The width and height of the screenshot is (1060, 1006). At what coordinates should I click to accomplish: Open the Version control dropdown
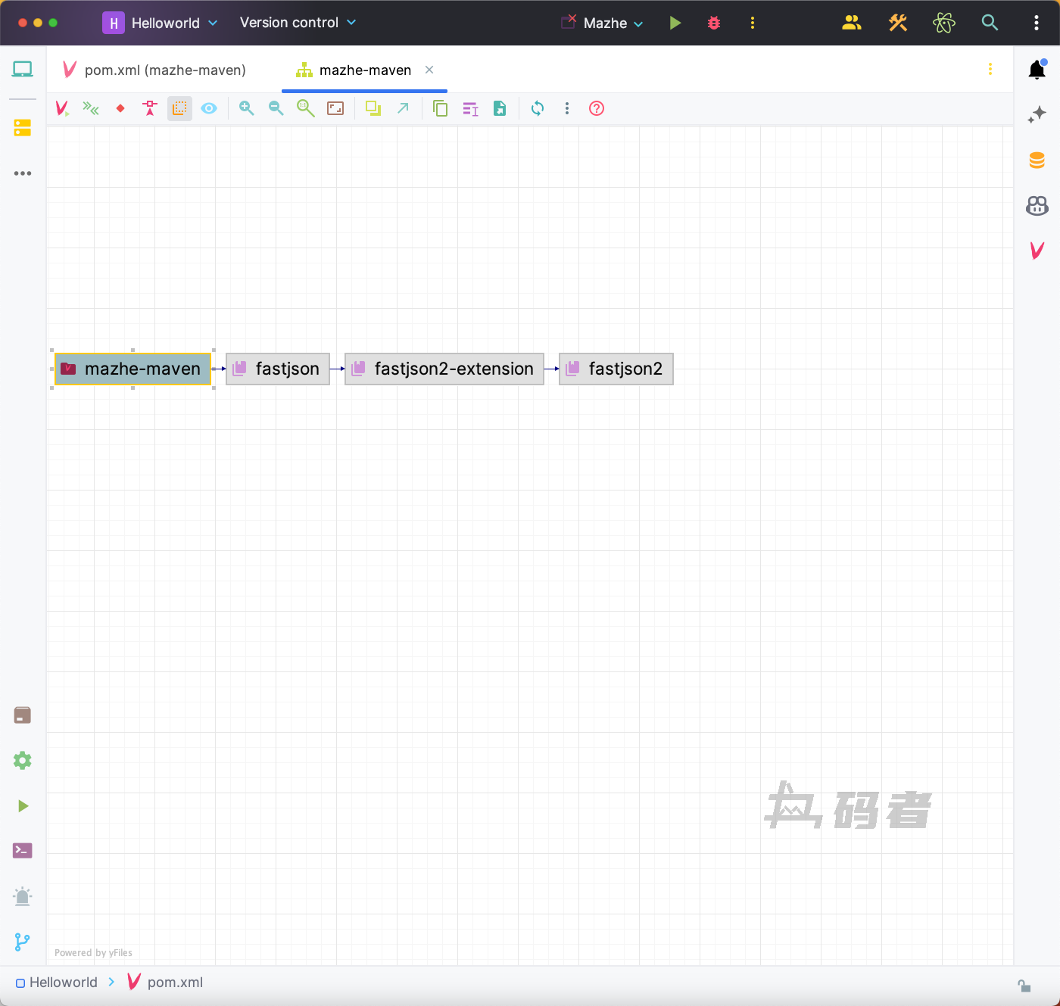pos(298,23)
